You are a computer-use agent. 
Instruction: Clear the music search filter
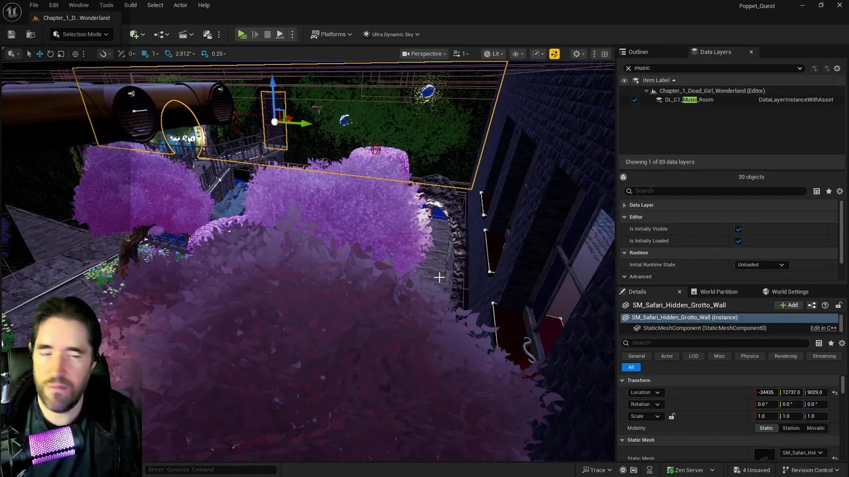(628, 68)
